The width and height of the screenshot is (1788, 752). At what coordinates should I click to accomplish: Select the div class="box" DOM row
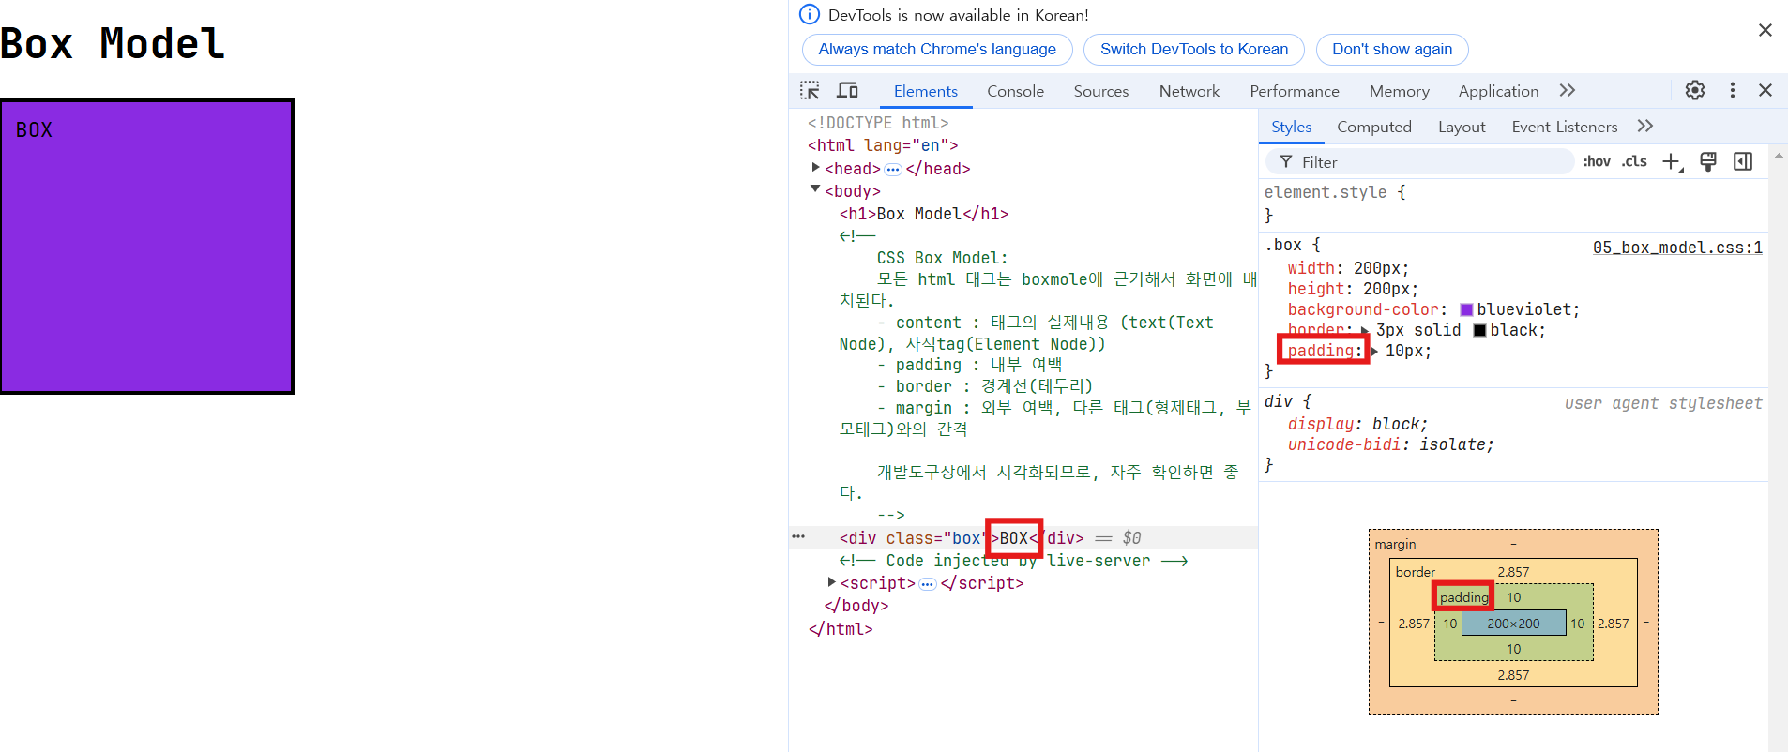[1023, 537]
